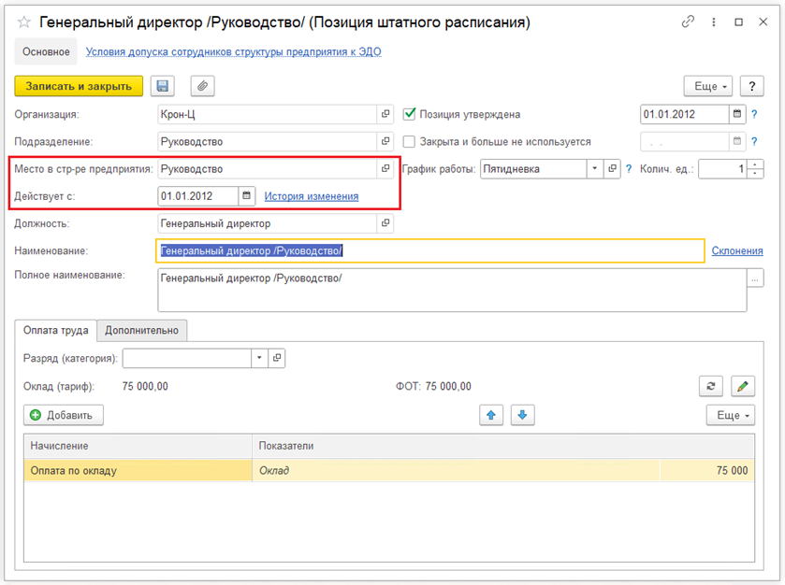This screenshot has height=585, width=785.
Task: Focus the Позиция утверждена date field 01.01.2012
Action: coord(684,114)
